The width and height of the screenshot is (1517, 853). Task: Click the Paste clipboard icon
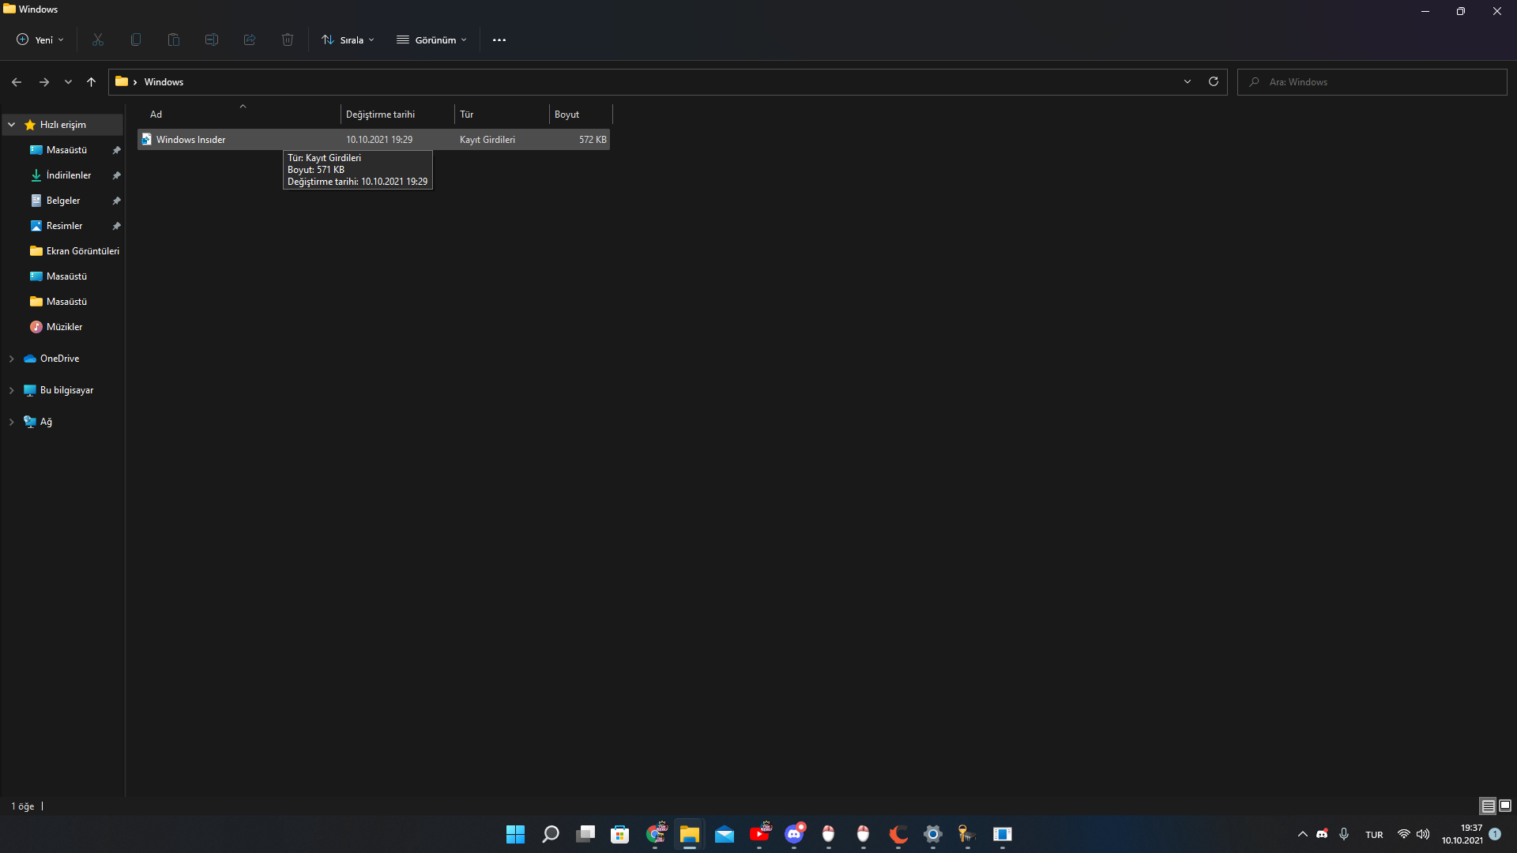click(x=174, y=39)
